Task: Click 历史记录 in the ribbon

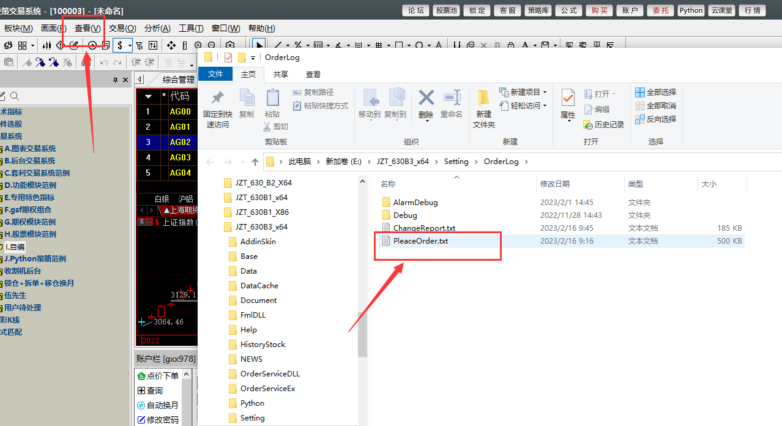Action: point(604,124)
